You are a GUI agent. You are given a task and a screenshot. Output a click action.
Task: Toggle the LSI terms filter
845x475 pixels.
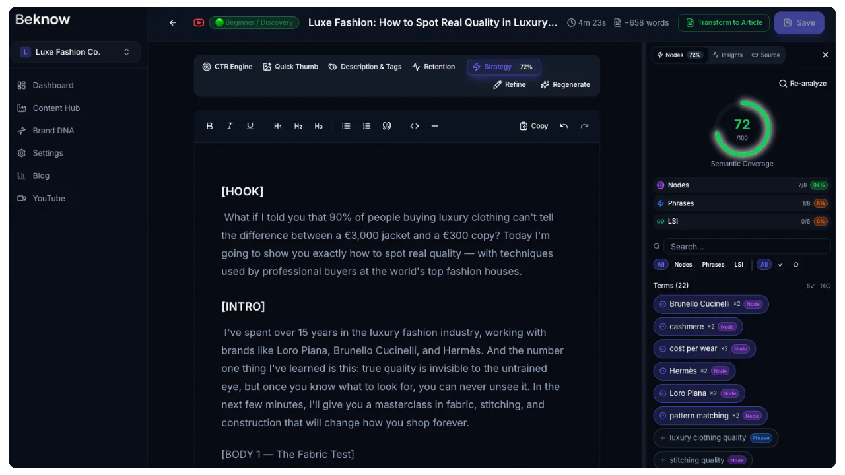click(739, 264)
